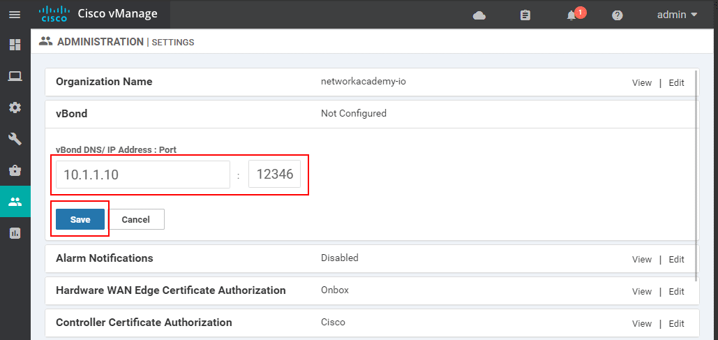Click the Administration heading people icon

pyautogui.click(x=45, y=41)
